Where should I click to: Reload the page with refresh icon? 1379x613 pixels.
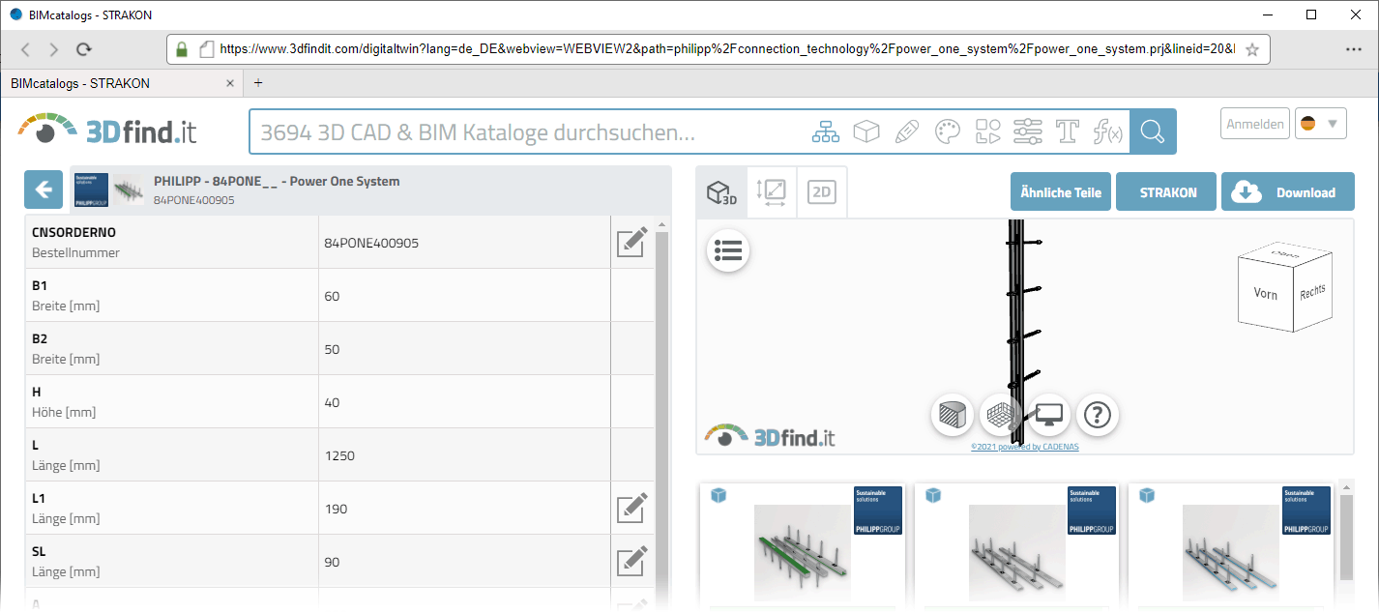(84, 49)
